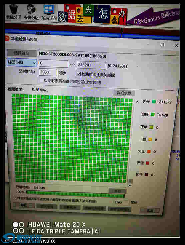185x245 pixels.
Task: Click the timeout field showing 3000
Action: point(48,72)
